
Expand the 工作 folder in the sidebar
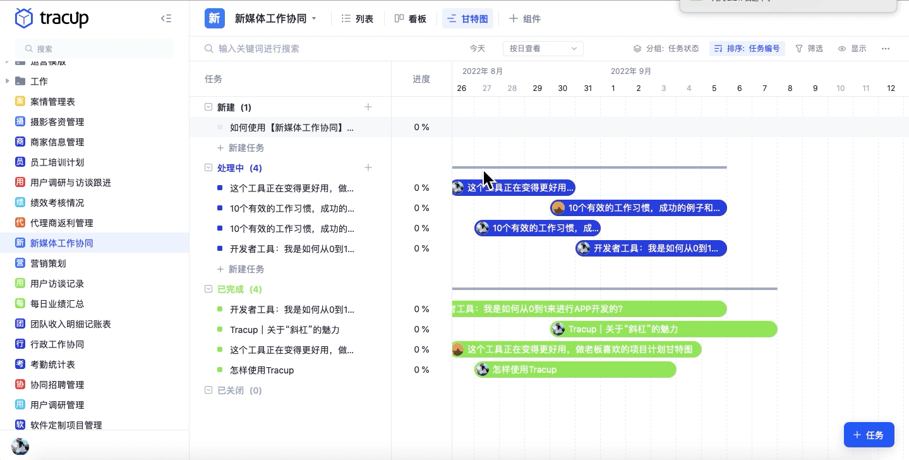pyautogui.click(x=8, y=81)
